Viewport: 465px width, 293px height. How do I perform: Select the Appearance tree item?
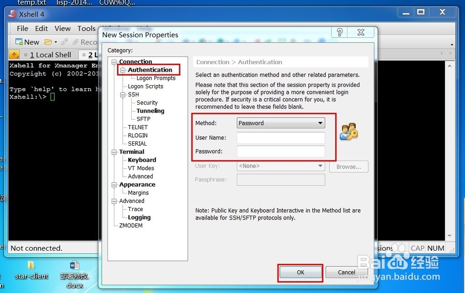(137, 185)
